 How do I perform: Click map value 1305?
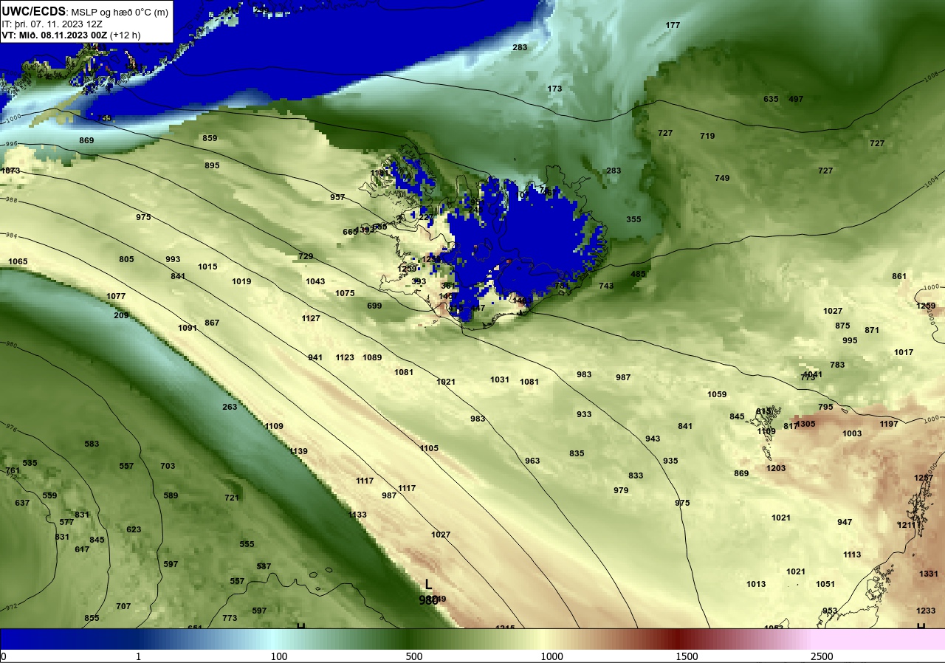click(805, 424)
